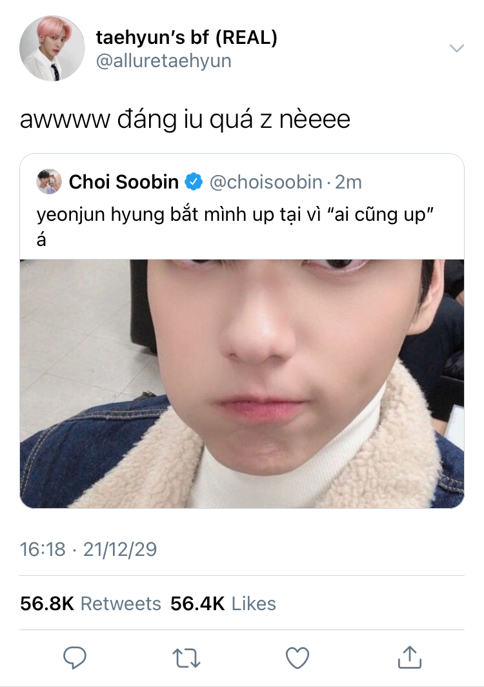Open the @choisoobin handle in quoted tweet

(266, 182)
